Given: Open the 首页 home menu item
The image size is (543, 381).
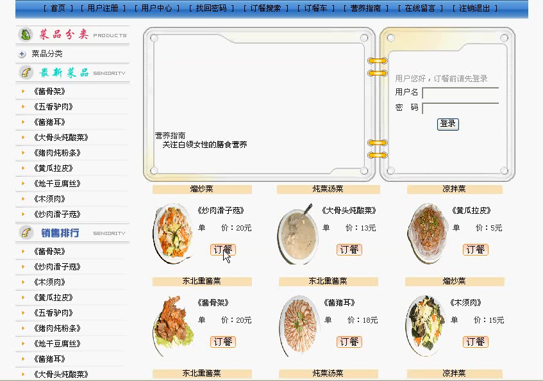Looking at the screenshot, I should click(x=58, y=8).
